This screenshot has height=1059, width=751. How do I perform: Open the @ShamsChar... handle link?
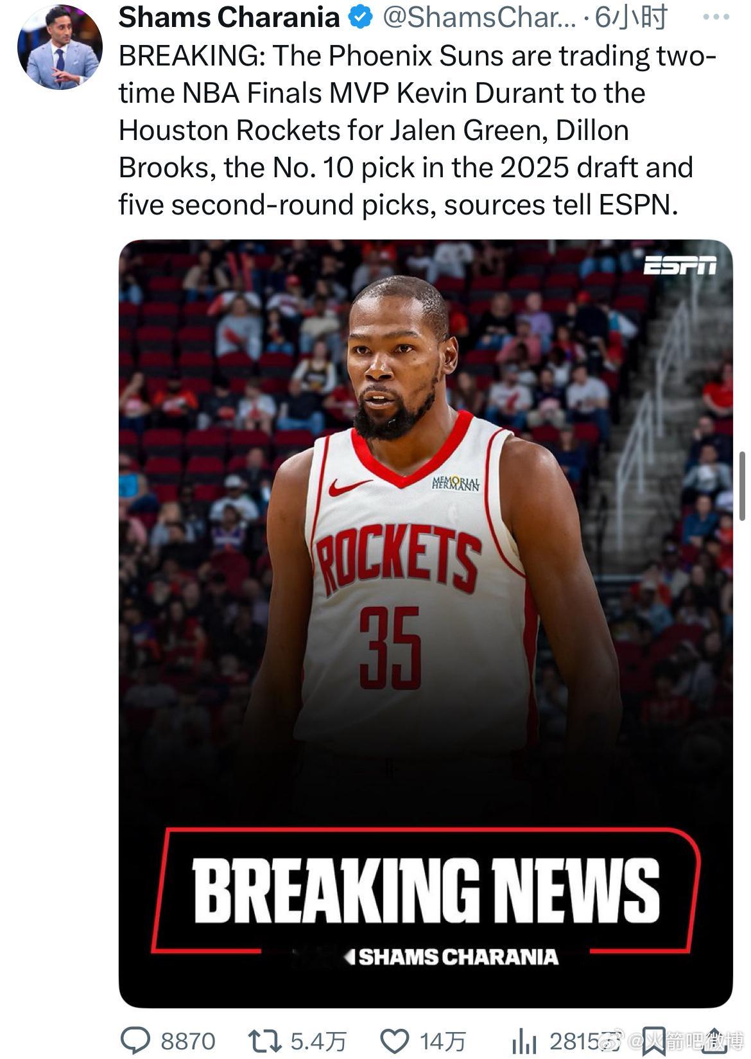click(x=479, y=18)
